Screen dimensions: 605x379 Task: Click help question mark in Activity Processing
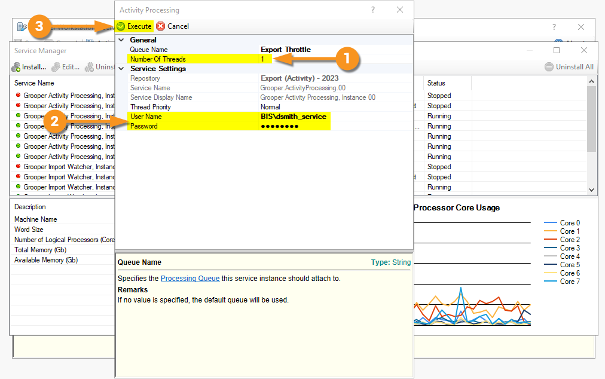[372, 10]
